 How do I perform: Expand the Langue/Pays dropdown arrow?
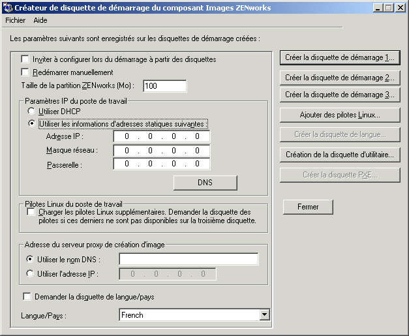[x=264, y=315]
